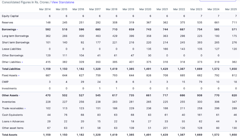Select the CWIP row label
This screenshot has width=240, height=137.
5,82
